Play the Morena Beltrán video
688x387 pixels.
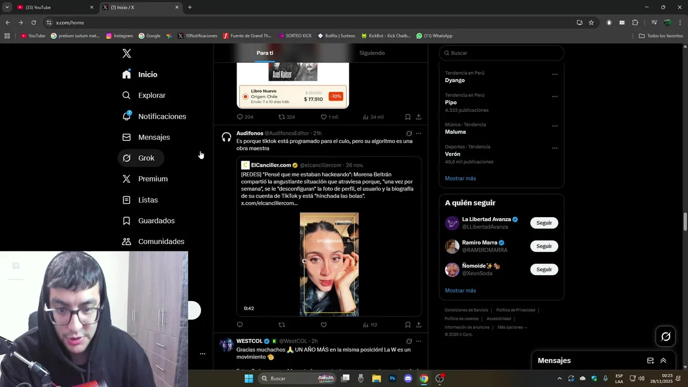pyautogui.click(x=329, y=264)
